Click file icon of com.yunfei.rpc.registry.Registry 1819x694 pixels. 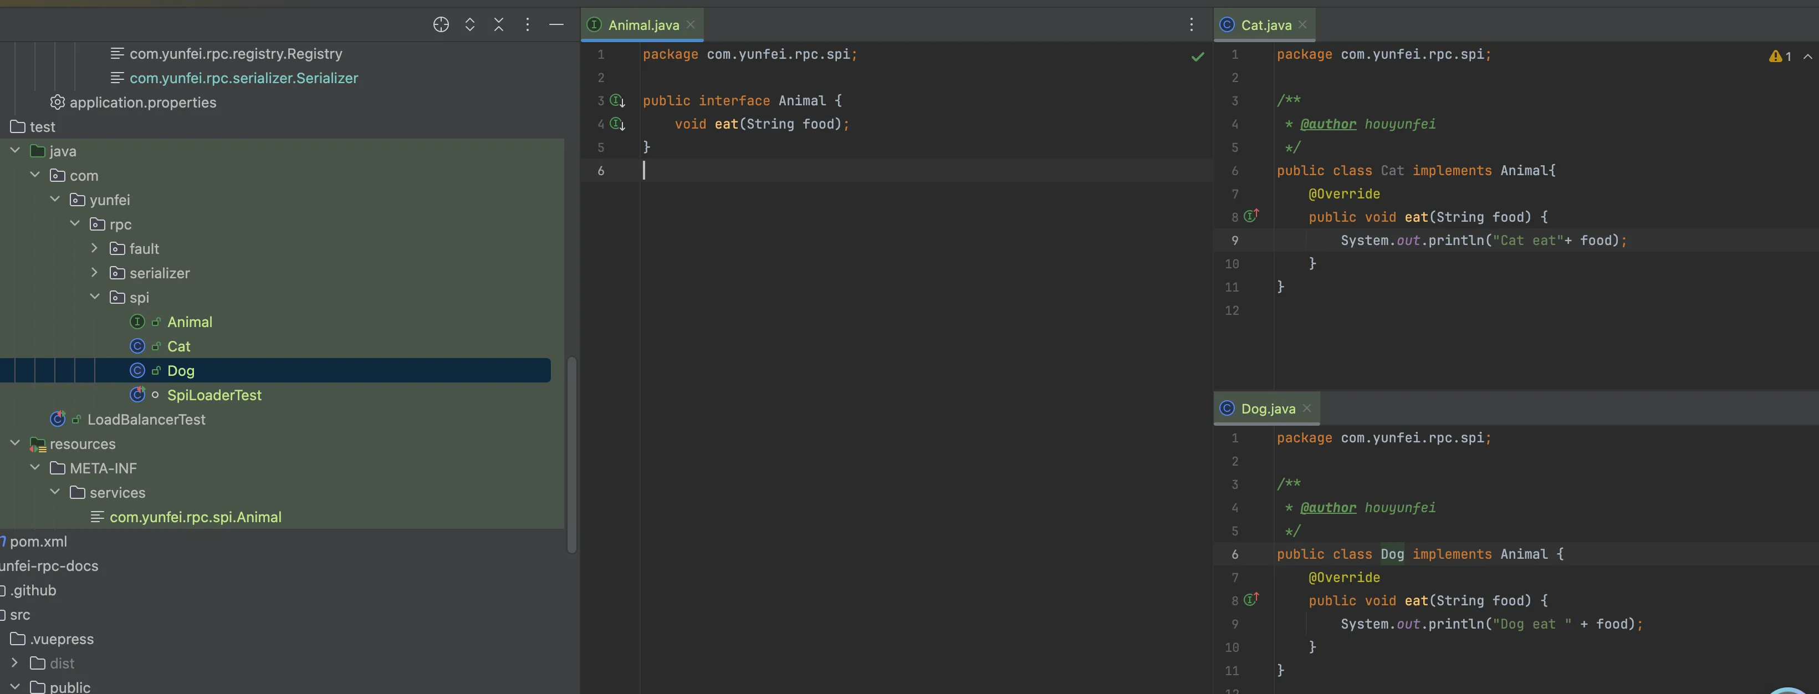[117, 54]
